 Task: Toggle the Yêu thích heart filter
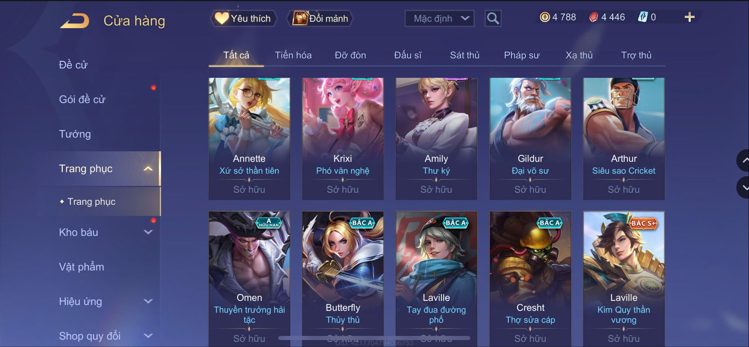click(244, 18)
